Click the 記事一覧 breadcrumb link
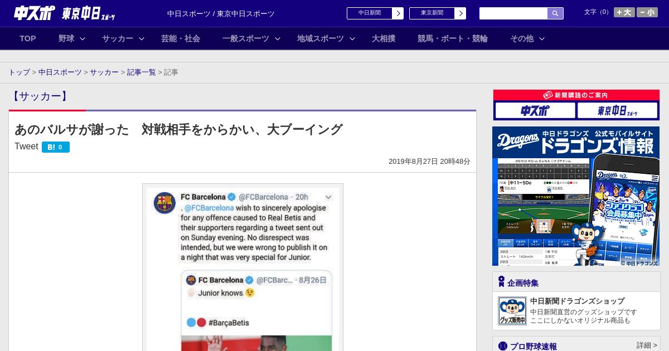The image size is (669, 351). pos(142,72)
